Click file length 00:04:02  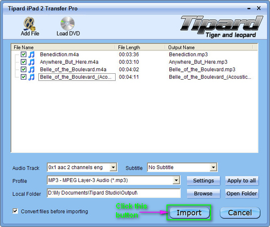click(129, 70)
